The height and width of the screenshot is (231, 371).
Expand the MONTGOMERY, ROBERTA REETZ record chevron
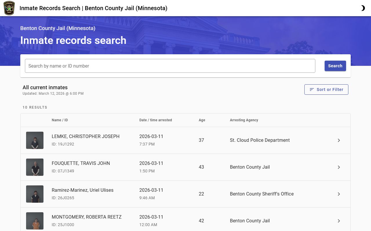(339, 221)
